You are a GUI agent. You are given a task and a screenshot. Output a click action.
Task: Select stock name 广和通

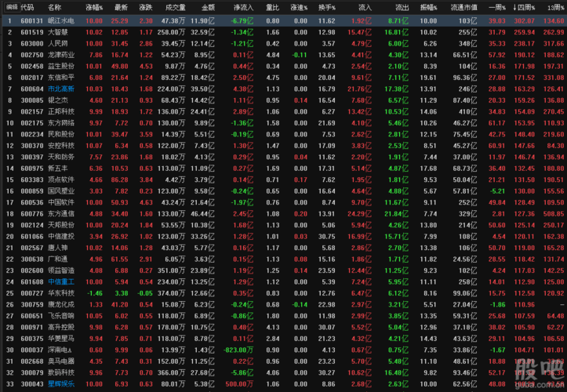point(58,260)
